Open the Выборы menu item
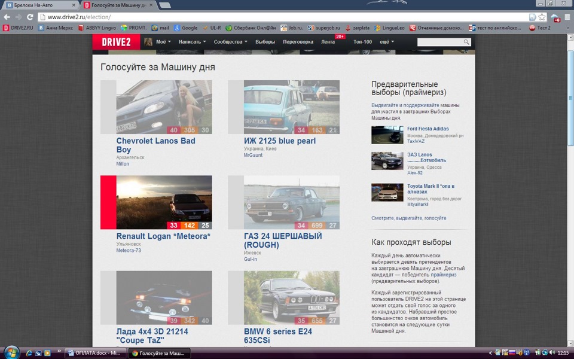Image resolution: width=574 pixels, height=359 pixels. (x=265, y=42)
